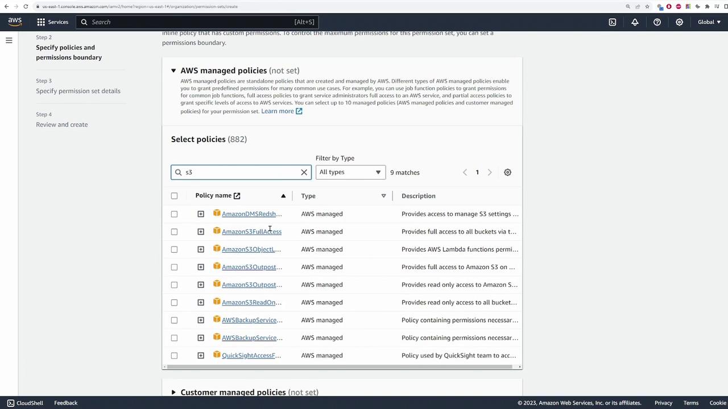Image resolution: width=728 pixels, height=409 pixels.
Task: Collapse the AWS managed policies section
Action: (173, 70)
